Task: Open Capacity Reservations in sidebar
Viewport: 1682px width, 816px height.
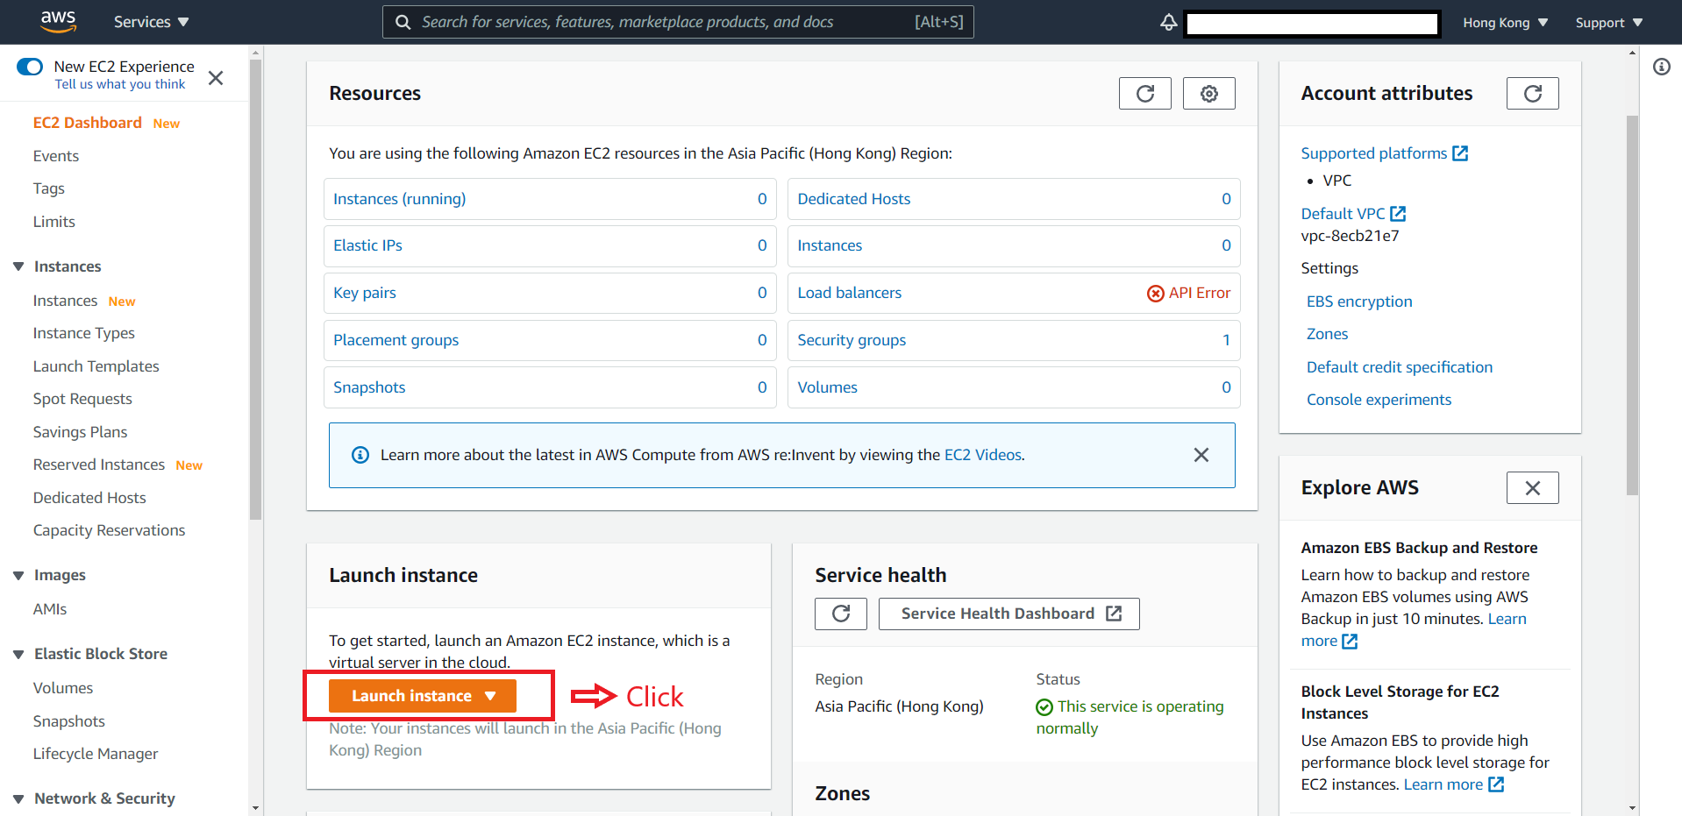Action: (110, 530)
